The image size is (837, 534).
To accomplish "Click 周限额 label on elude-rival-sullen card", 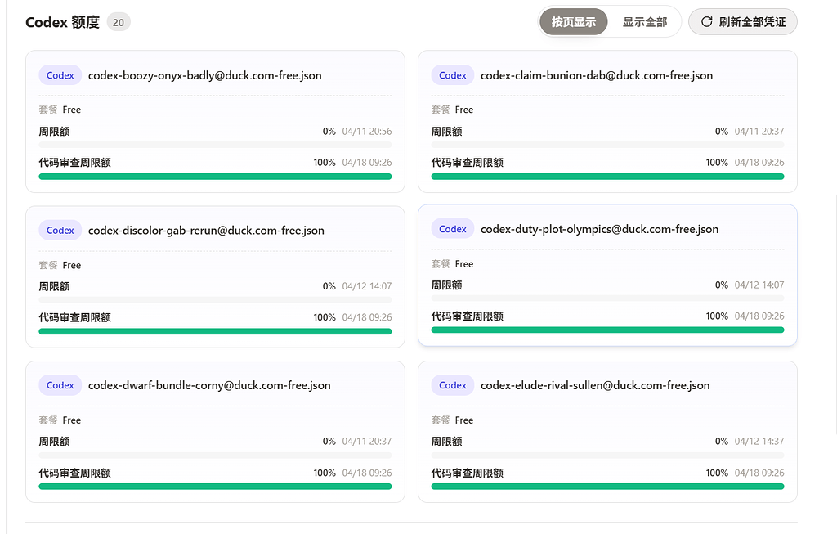I will pyautogui.click(x=447, y=441).
